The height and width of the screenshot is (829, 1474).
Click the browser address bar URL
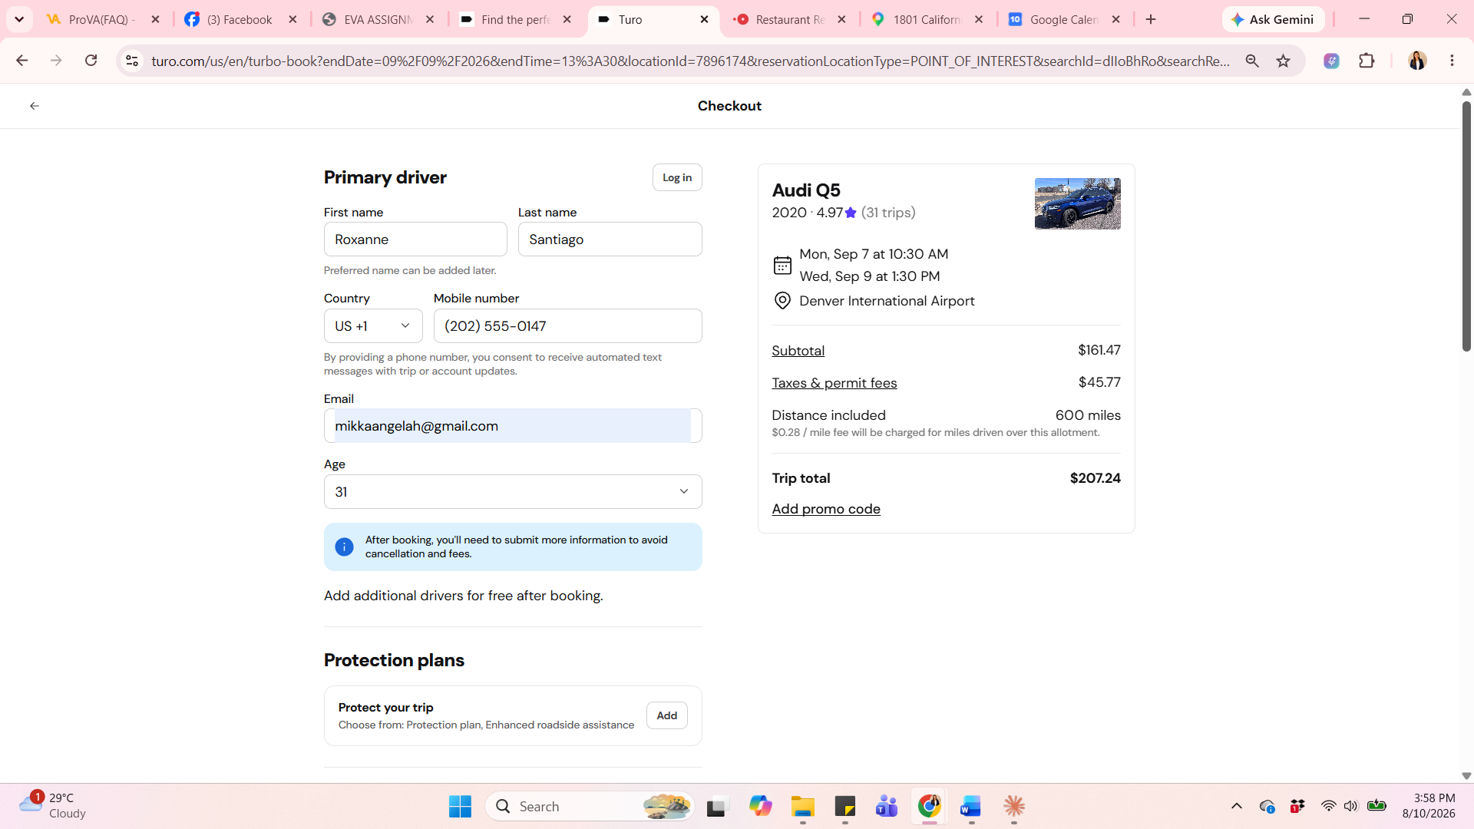point(689,61)
